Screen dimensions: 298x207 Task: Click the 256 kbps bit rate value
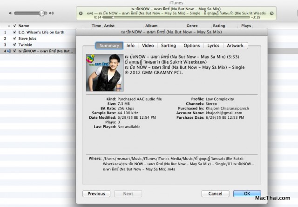(126, 108)
